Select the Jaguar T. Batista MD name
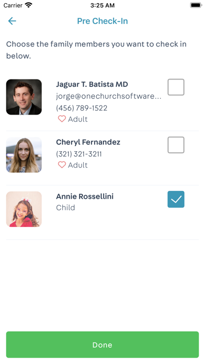 coord(92,84)
